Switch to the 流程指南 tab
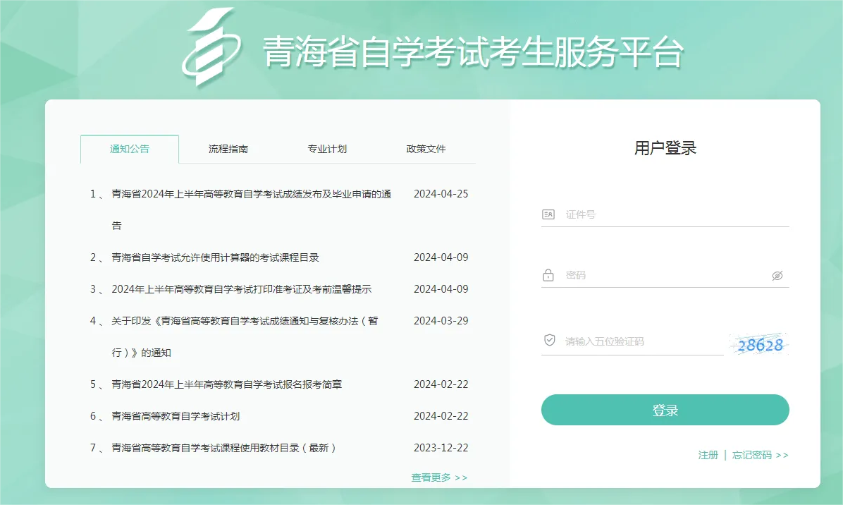The height and width of the screenshot is (505, 843). pos(228,149)
